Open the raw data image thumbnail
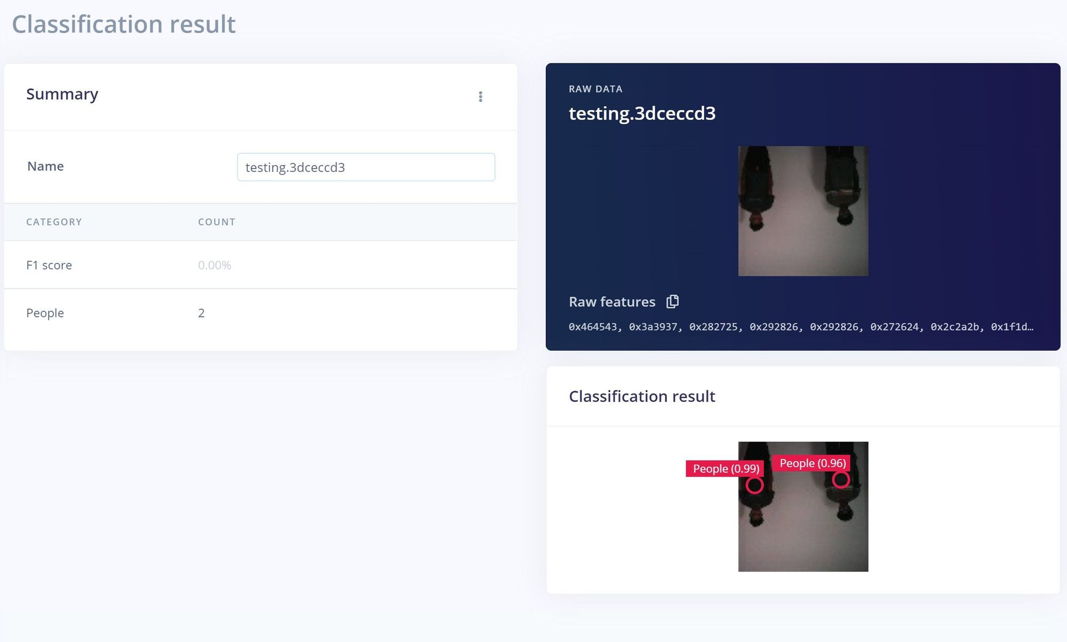 click(x=803, y=211)
